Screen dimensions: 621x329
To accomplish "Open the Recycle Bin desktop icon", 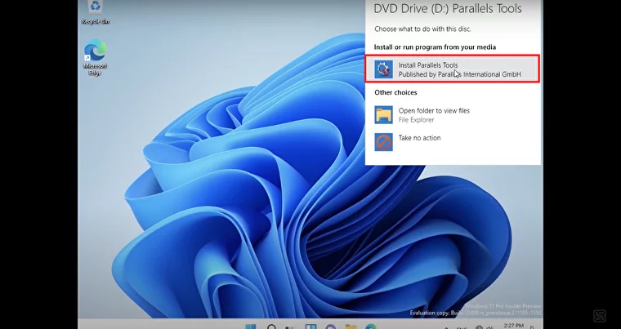I will 95,12.
